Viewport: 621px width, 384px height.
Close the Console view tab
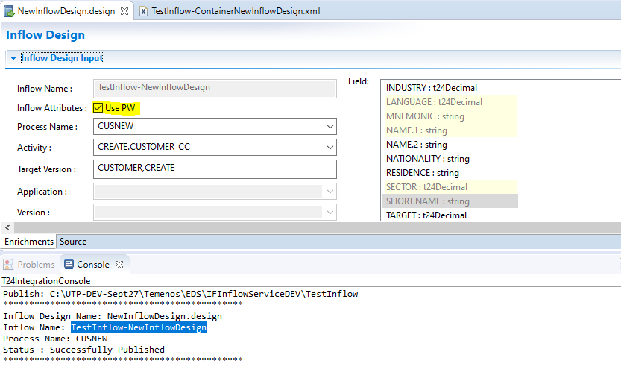pos(119,265)
